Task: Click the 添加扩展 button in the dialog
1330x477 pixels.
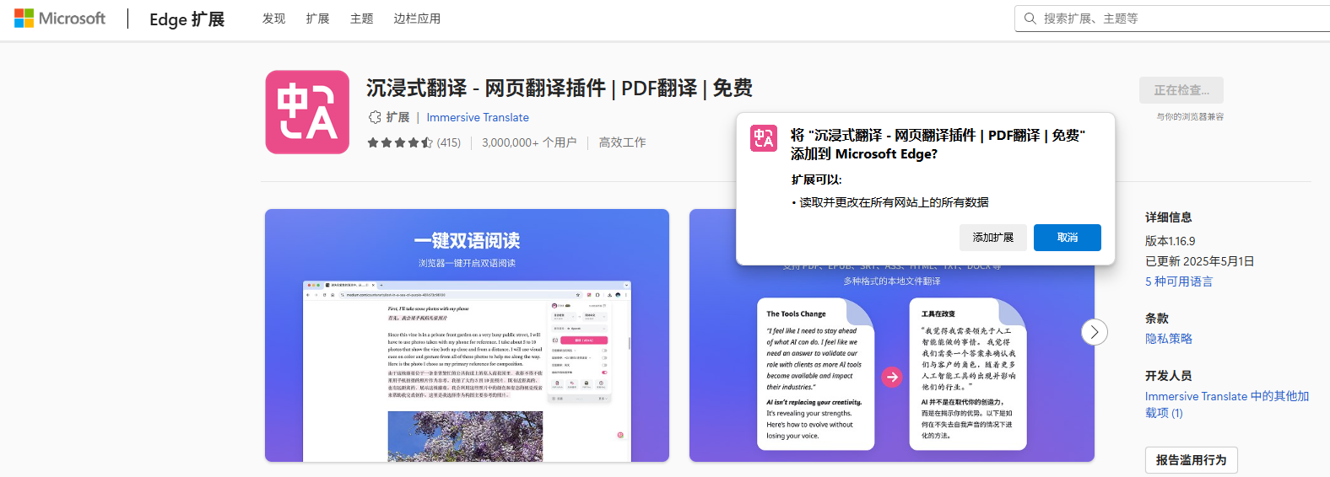Action: click(x=993, y=238)
